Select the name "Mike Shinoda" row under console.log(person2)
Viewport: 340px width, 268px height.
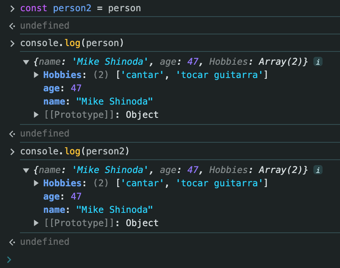(98, 210)
